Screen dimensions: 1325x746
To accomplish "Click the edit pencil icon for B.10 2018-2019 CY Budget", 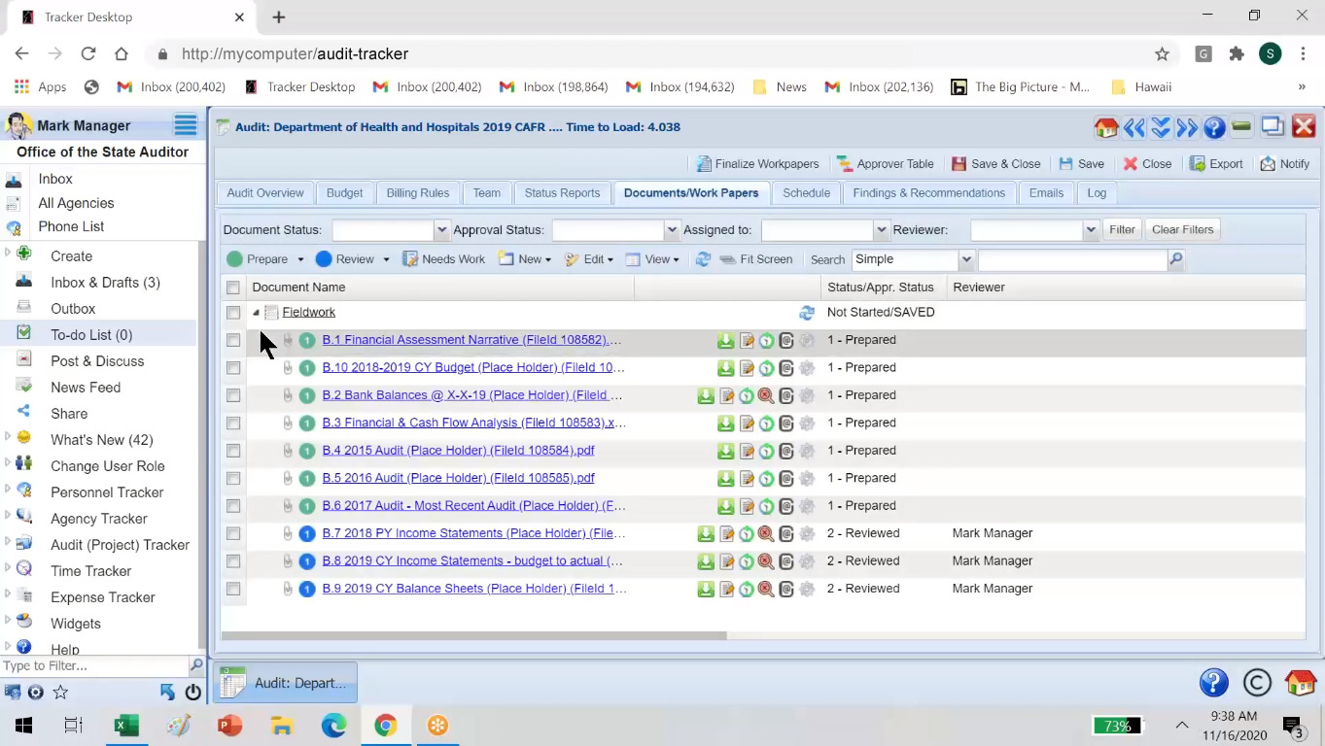I will (747, 368).
